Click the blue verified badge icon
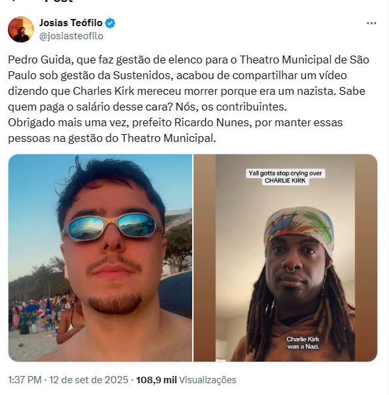389x395 pixels. pos(110,23)
